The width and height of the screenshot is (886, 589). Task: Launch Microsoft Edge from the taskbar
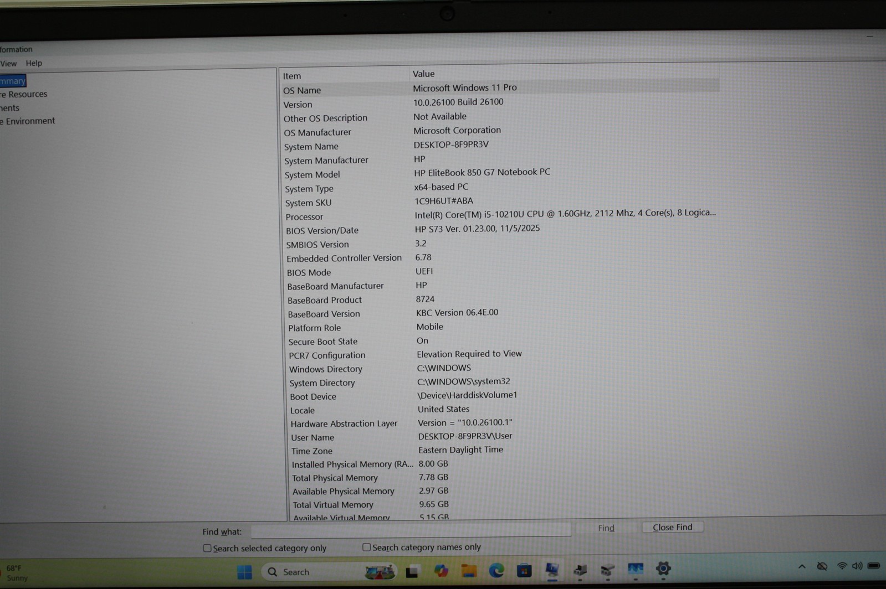click(496, 570)
